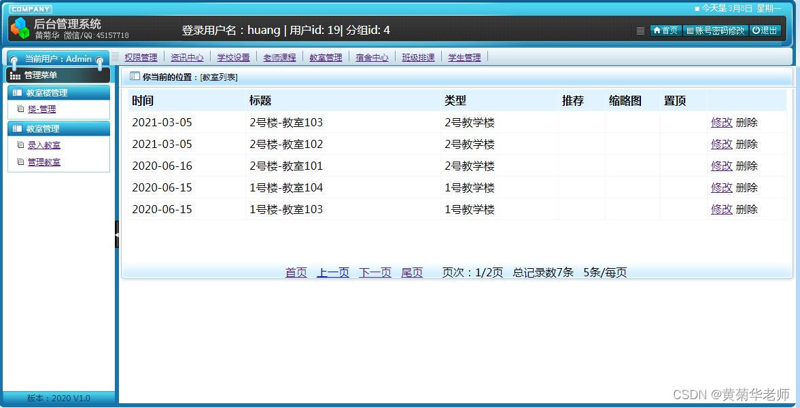
Task: Collapse sidebar using the dark edge handle
Action: 118,234
